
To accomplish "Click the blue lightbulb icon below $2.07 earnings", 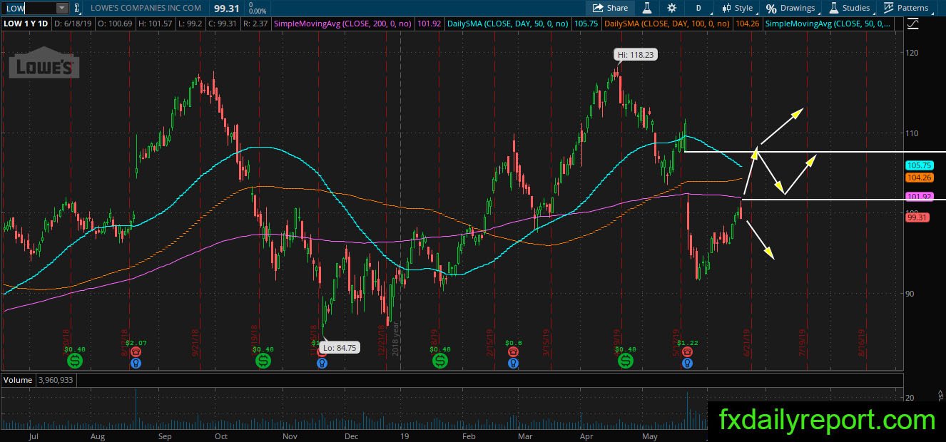I will (x=136, y=364).
